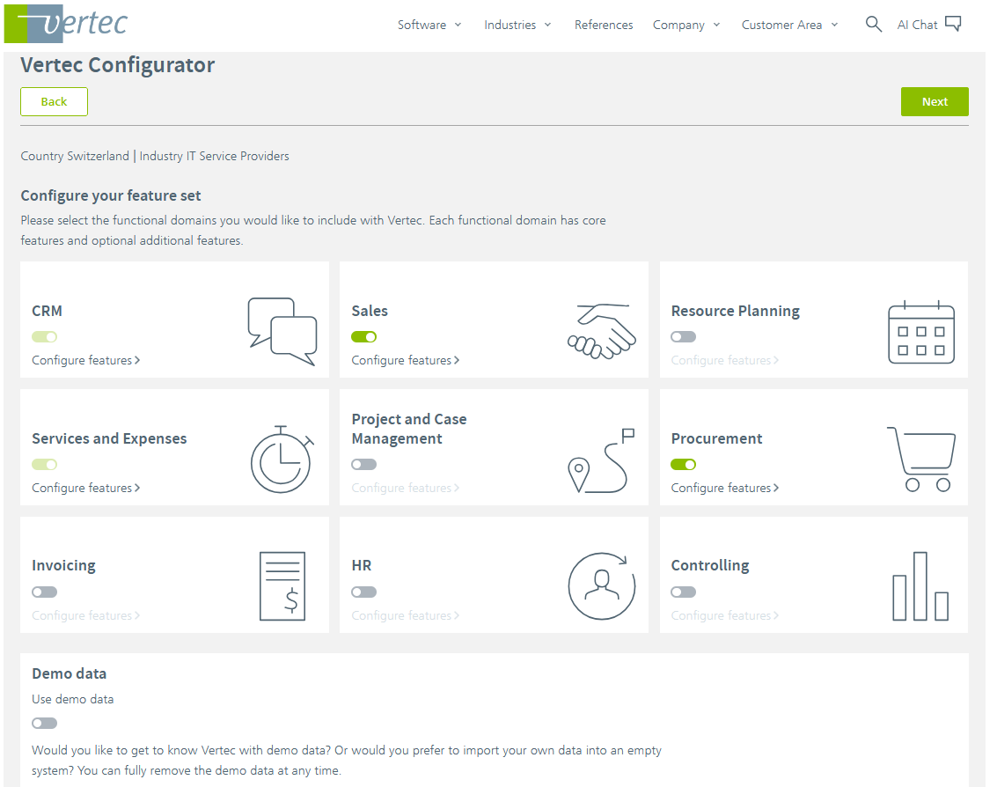
Task: Open Configure features under Controlling
Action: click(725, 616)
